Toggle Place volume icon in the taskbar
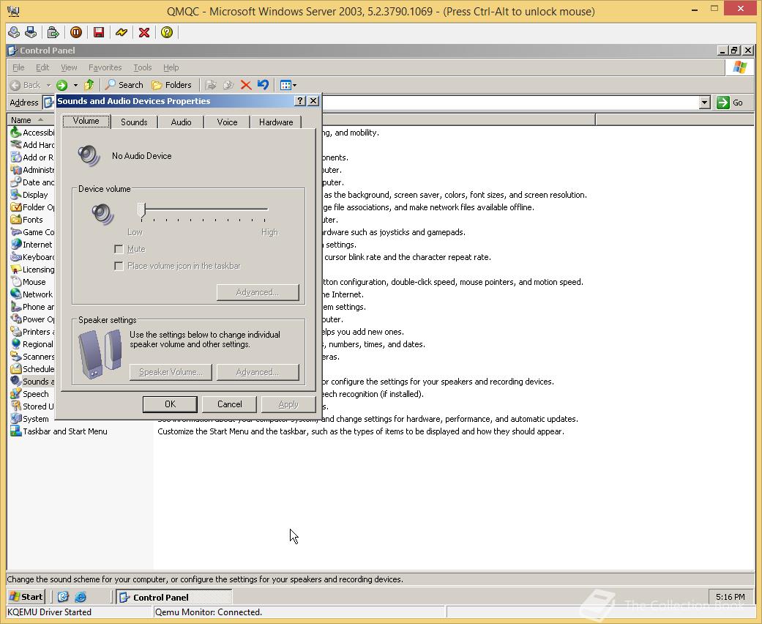The width and height of the screenshot is (762, 624). pos(119,266)
